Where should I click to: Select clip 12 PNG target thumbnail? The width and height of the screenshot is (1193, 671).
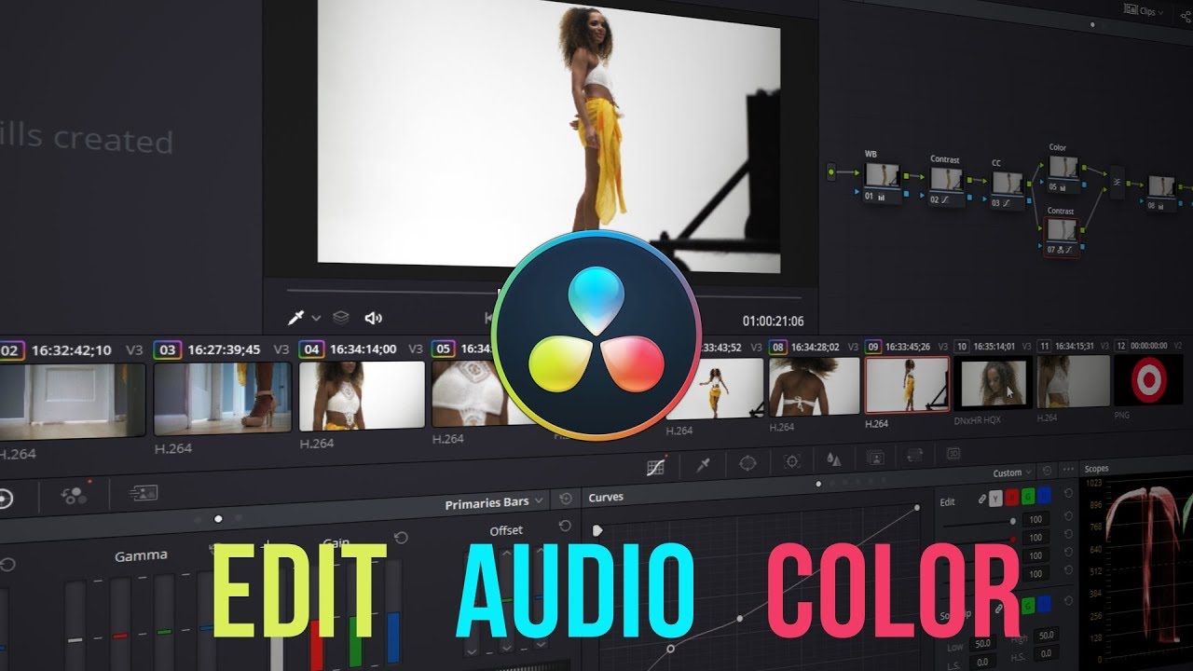[1148, 380]
